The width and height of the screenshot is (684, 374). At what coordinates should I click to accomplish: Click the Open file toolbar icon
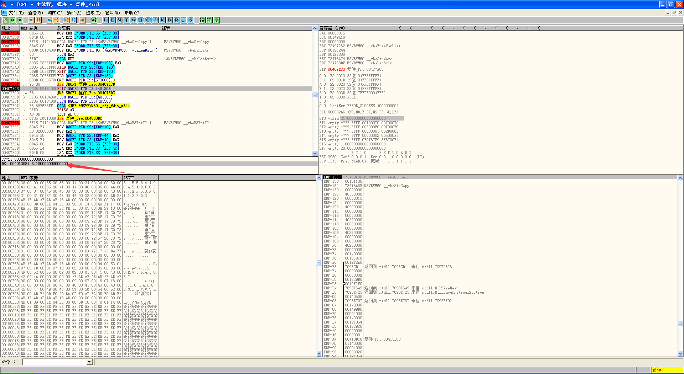(6, 20)
